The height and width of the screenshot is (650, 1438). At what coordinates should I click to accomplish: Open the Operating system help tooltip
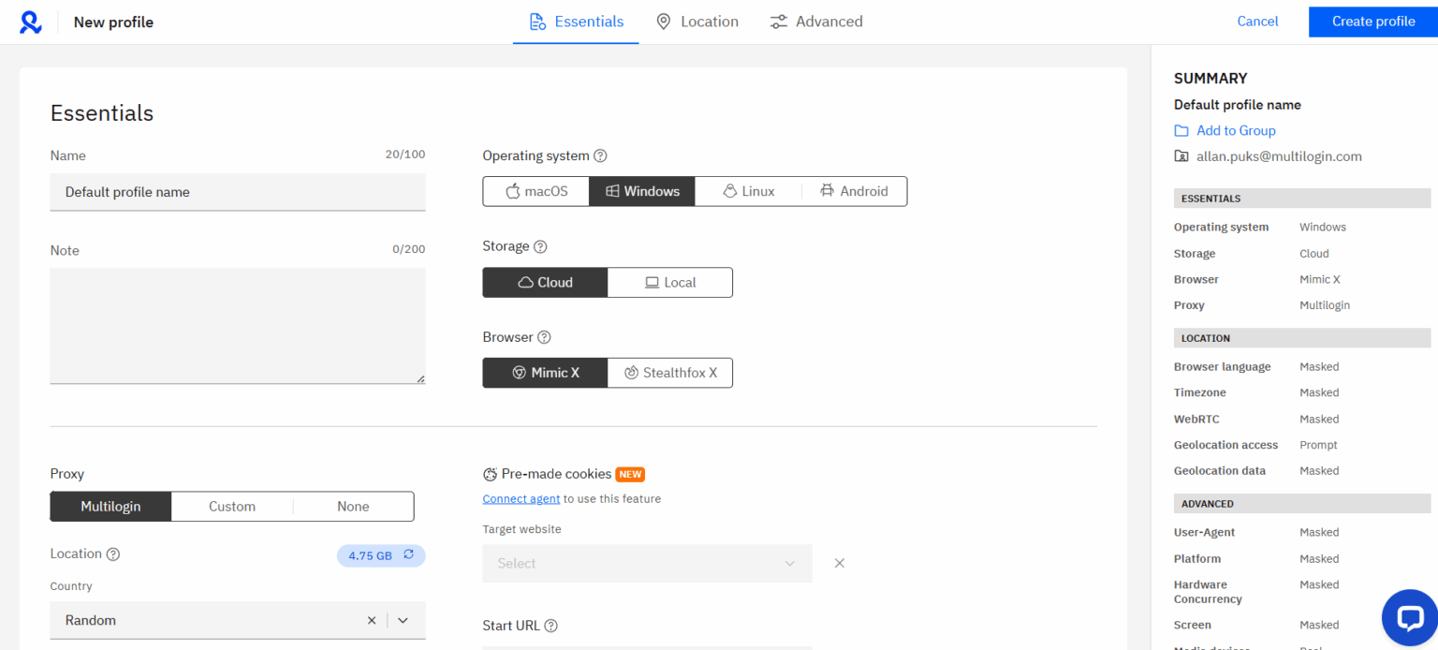point(600,155)
